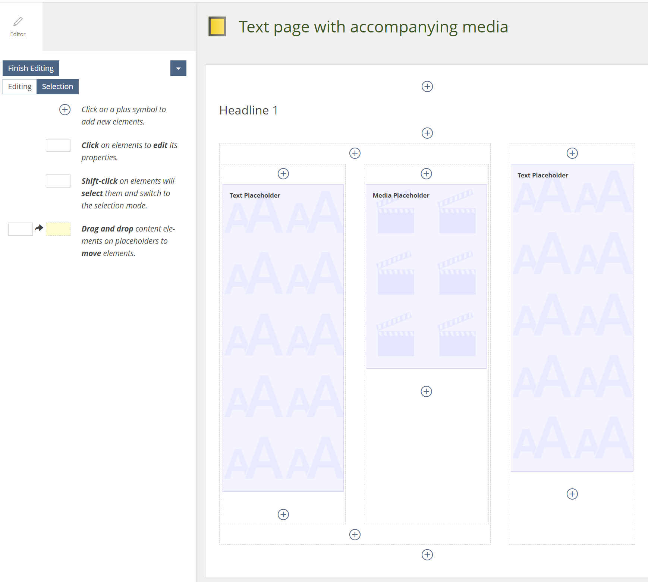Click the yellow page icon beside the title

[217, 27]
